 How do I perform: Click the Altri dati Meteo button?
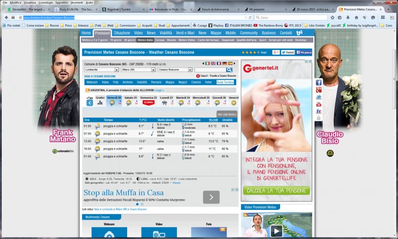pyautogui.click(x=226, y=114)
